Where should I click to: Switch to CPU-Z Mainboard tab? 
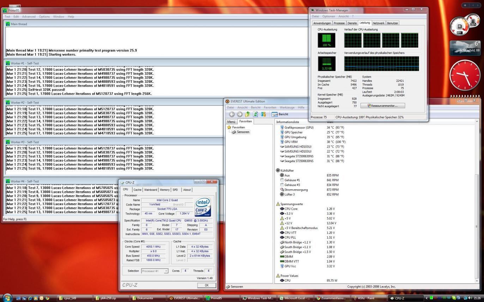(151, 190)
